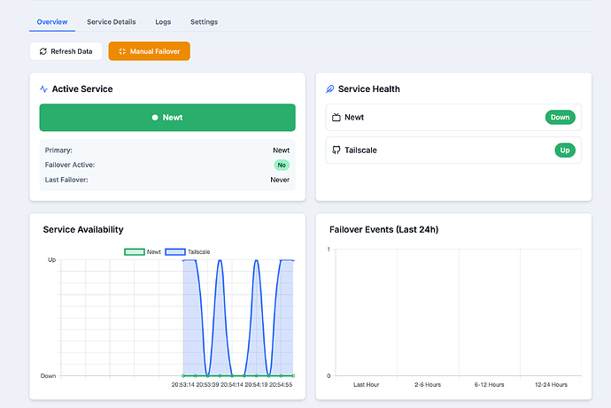This screenshot has width=611, height=408.
Task: Click the Failover Active 'No' badge
Action: (x=282, y=166)
